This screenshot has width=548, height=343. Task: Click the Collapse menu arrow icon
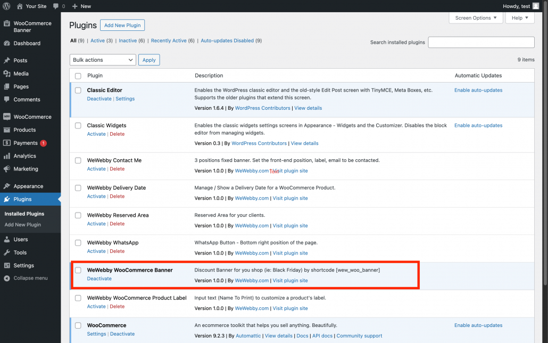(7, 278)
